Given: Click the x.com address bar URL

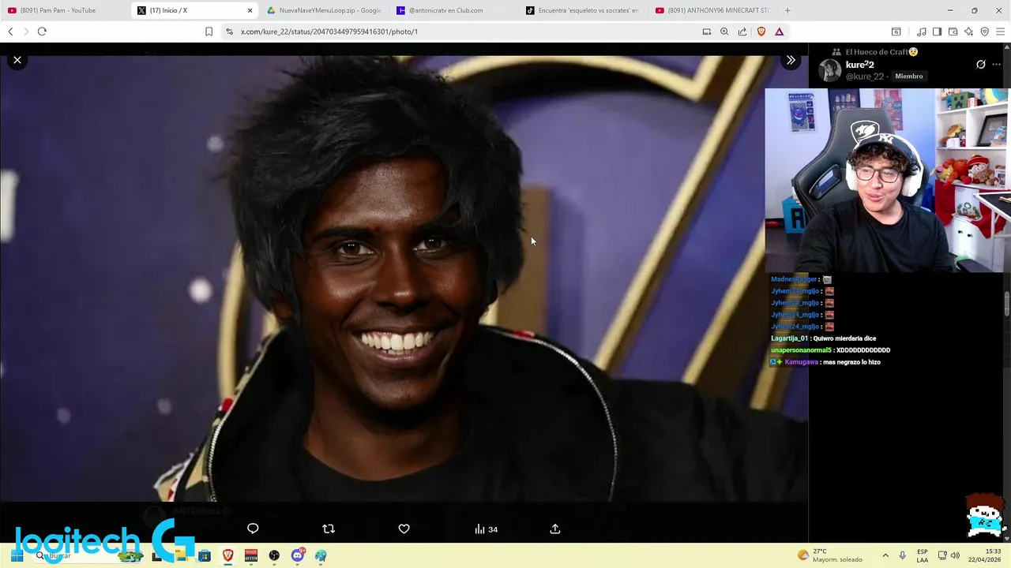Looking at the screenshot, I should coord(329,32).
